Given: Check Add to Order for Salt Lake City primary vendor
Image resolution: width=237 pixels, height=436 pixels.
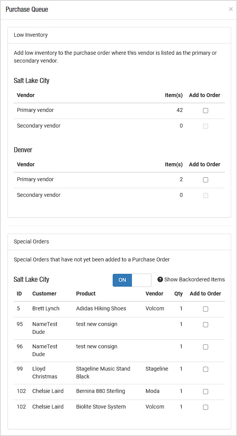Looking at the screenshot, I should (x=205, y=110).
